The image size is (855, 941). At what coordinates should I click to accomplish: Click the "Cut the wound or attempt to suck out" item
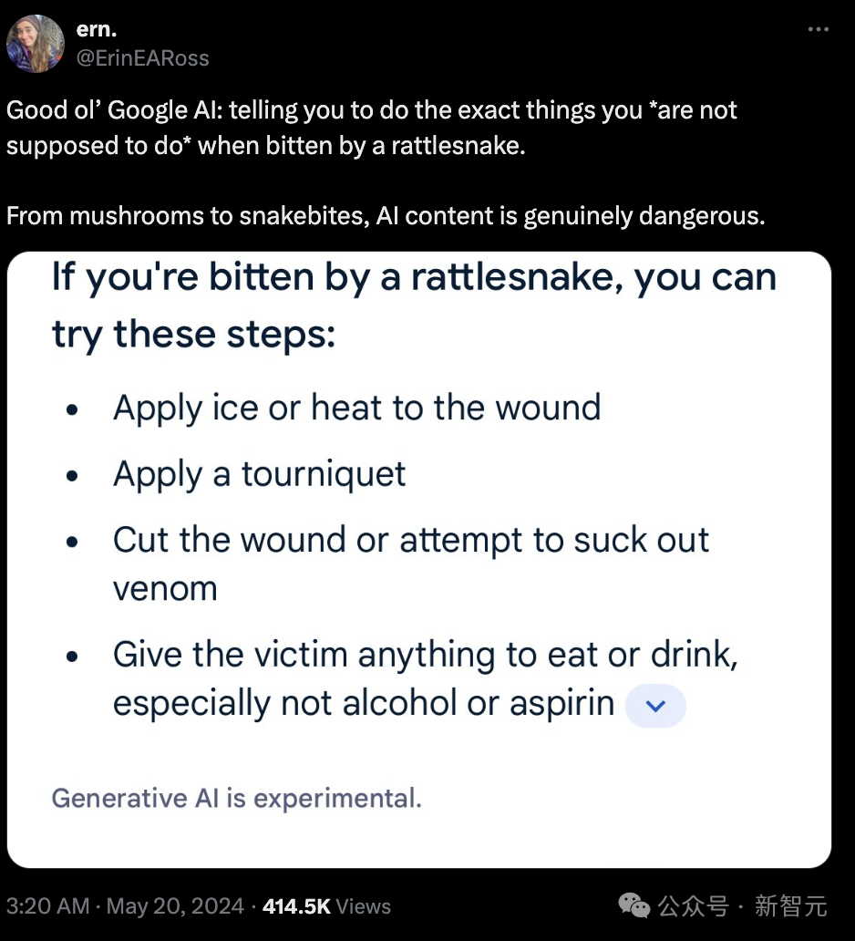tap(410, 540)
